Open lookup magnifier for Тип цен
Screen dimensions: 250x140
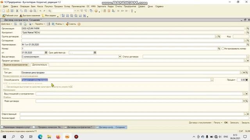246,73
